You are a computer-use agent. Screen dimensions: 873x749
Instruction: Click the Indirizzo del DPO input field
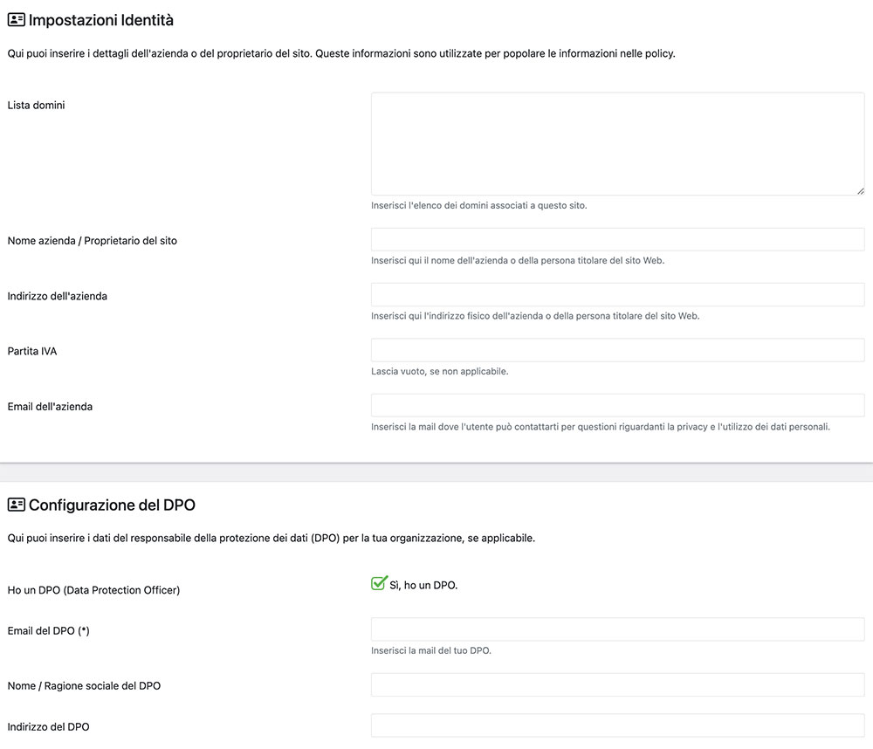(617, 725)
